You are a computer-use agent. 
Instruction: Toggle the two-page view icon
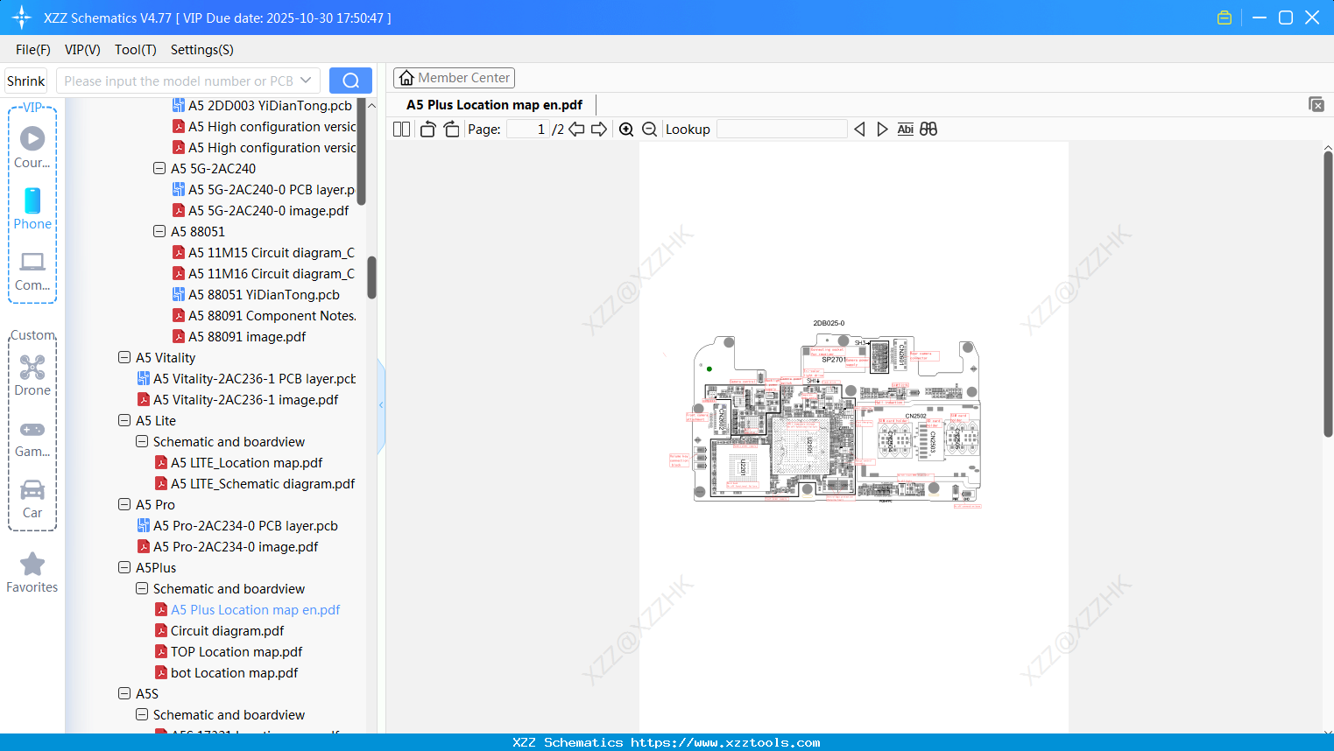point(401,130)
